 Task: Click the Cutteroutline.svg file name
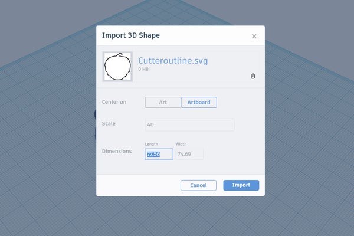coord(173,60)
